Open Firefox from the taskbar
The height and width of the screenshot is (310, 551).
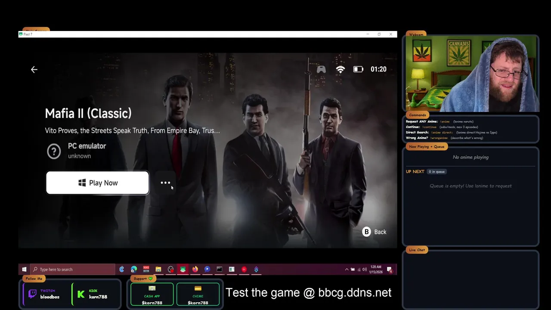pos(195,270)
